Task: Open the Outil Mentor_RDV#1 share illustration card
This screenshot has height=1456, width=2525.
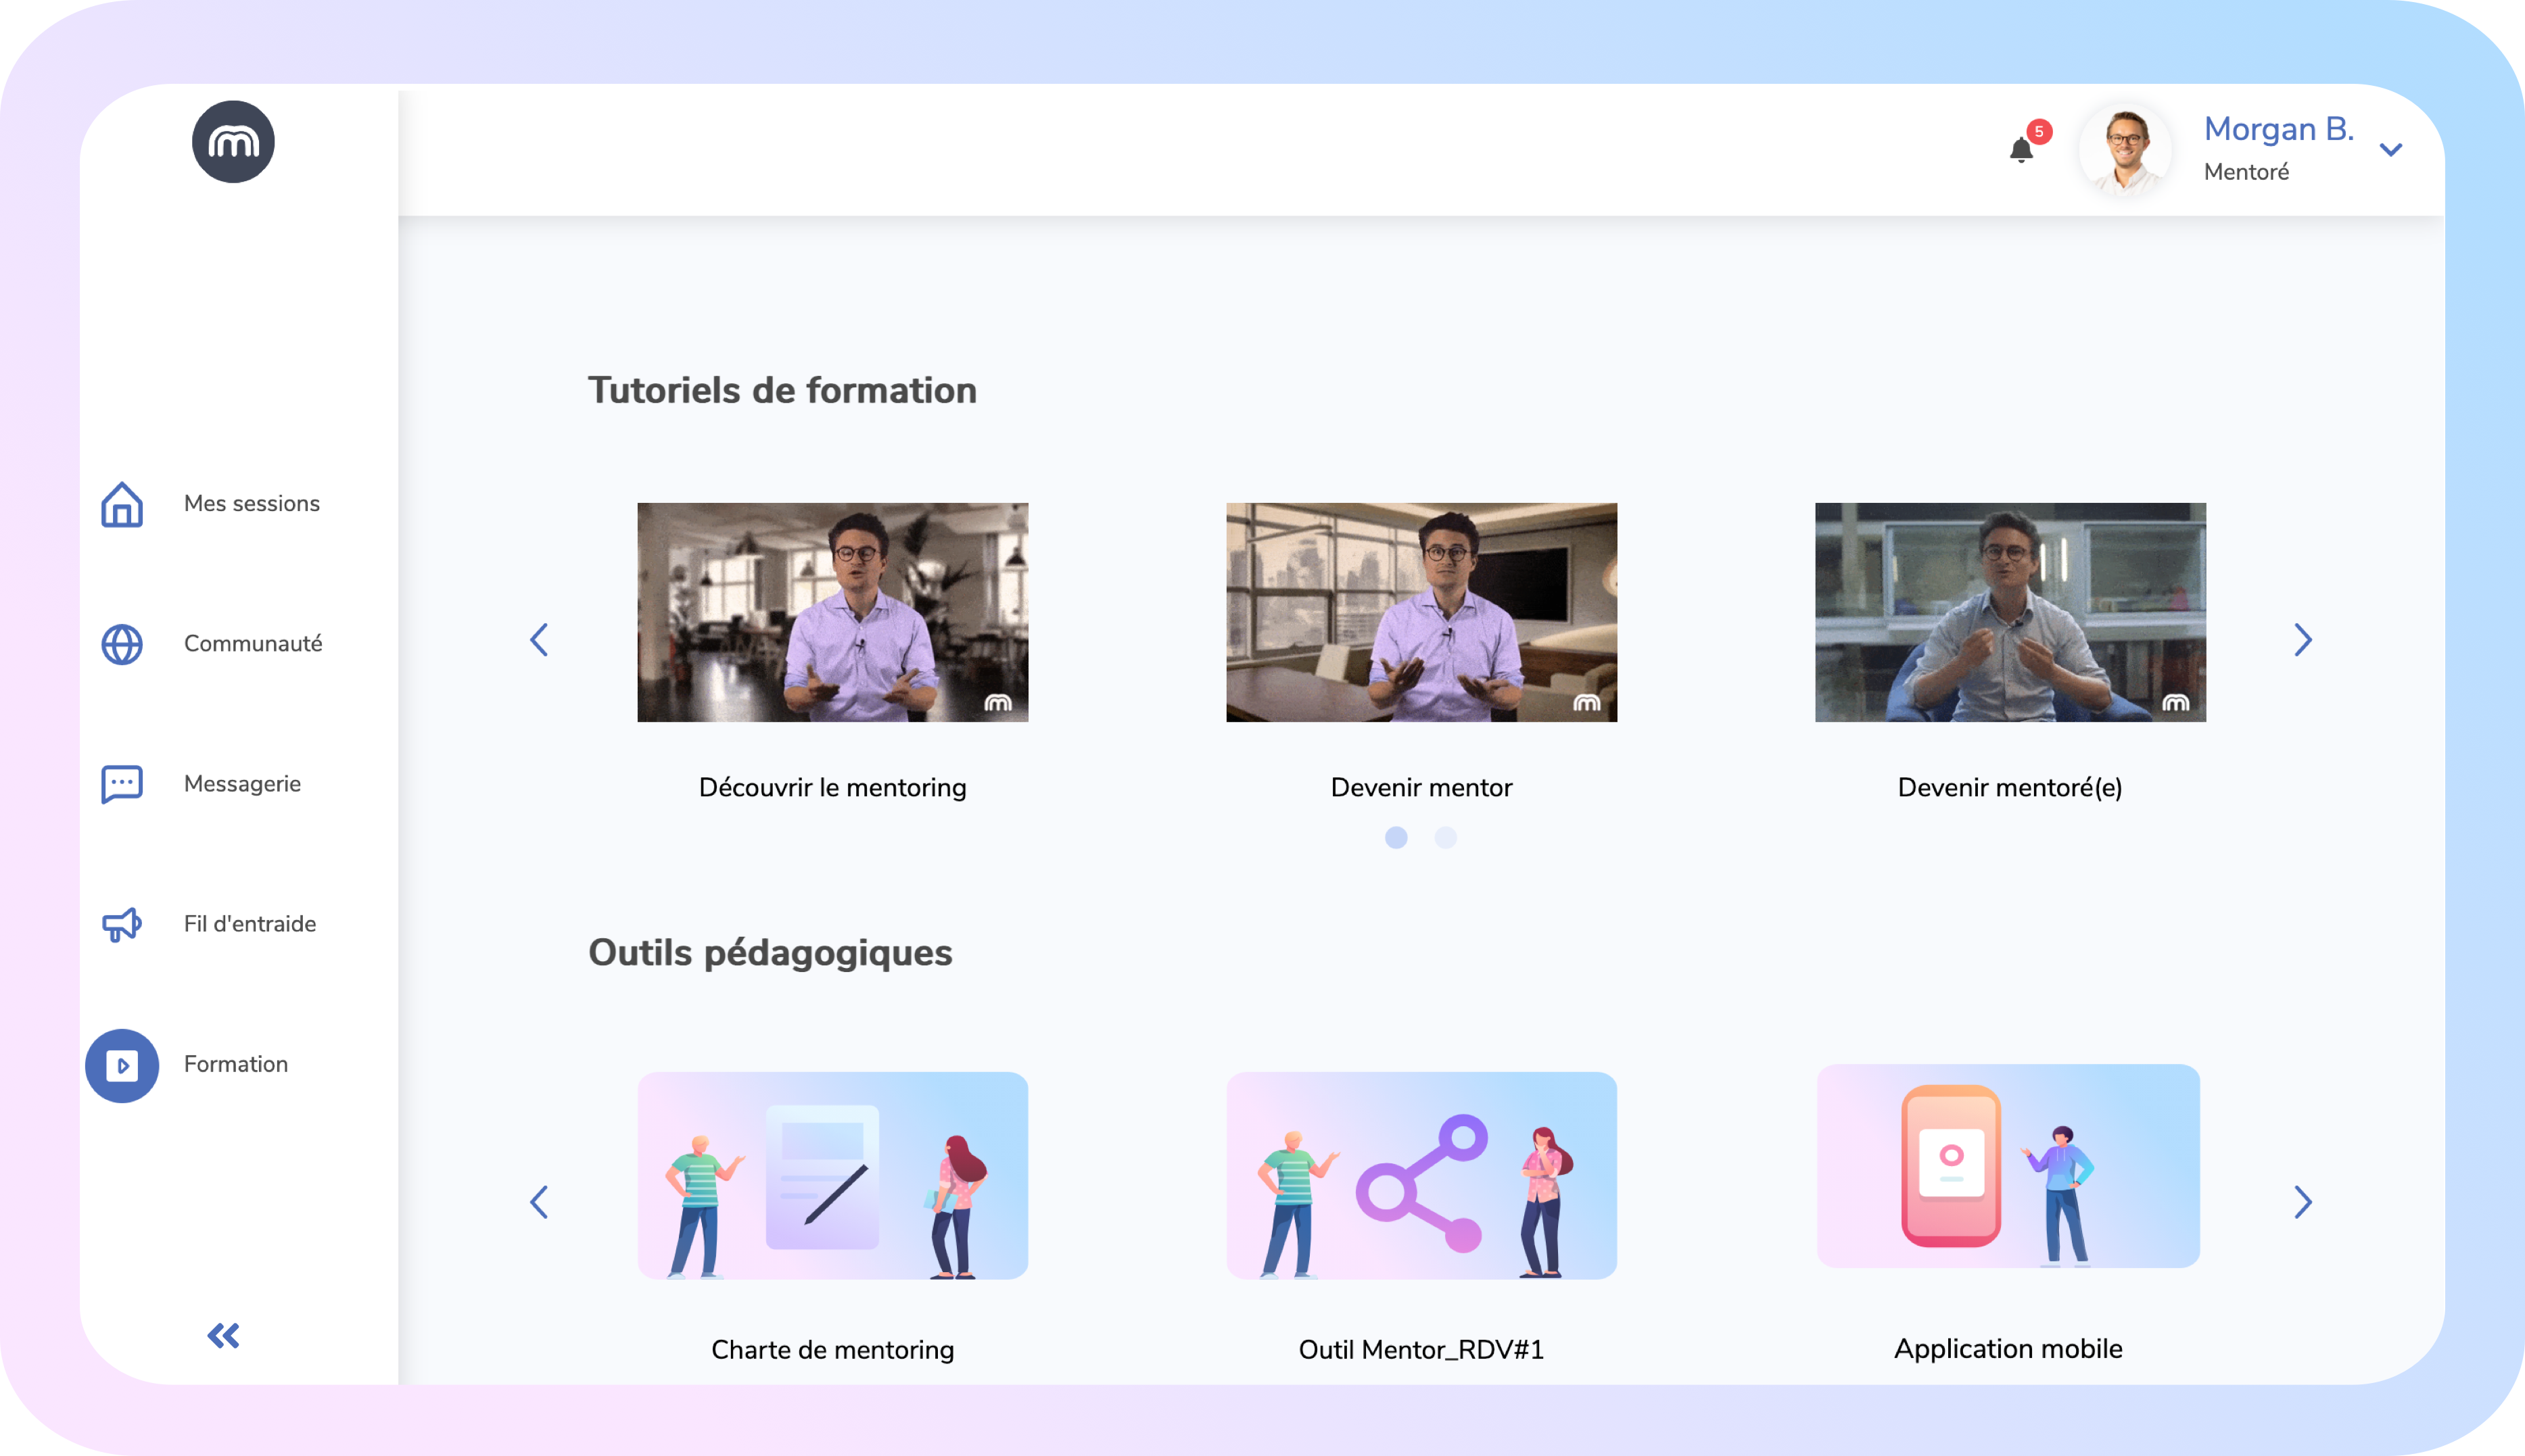Action: pos(1421,1175)
